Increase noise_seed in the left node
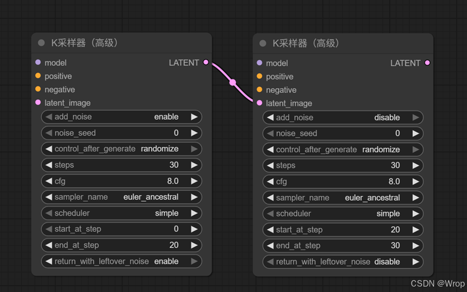The width and height of the screenshot is (467, 292). coord(194,133)
